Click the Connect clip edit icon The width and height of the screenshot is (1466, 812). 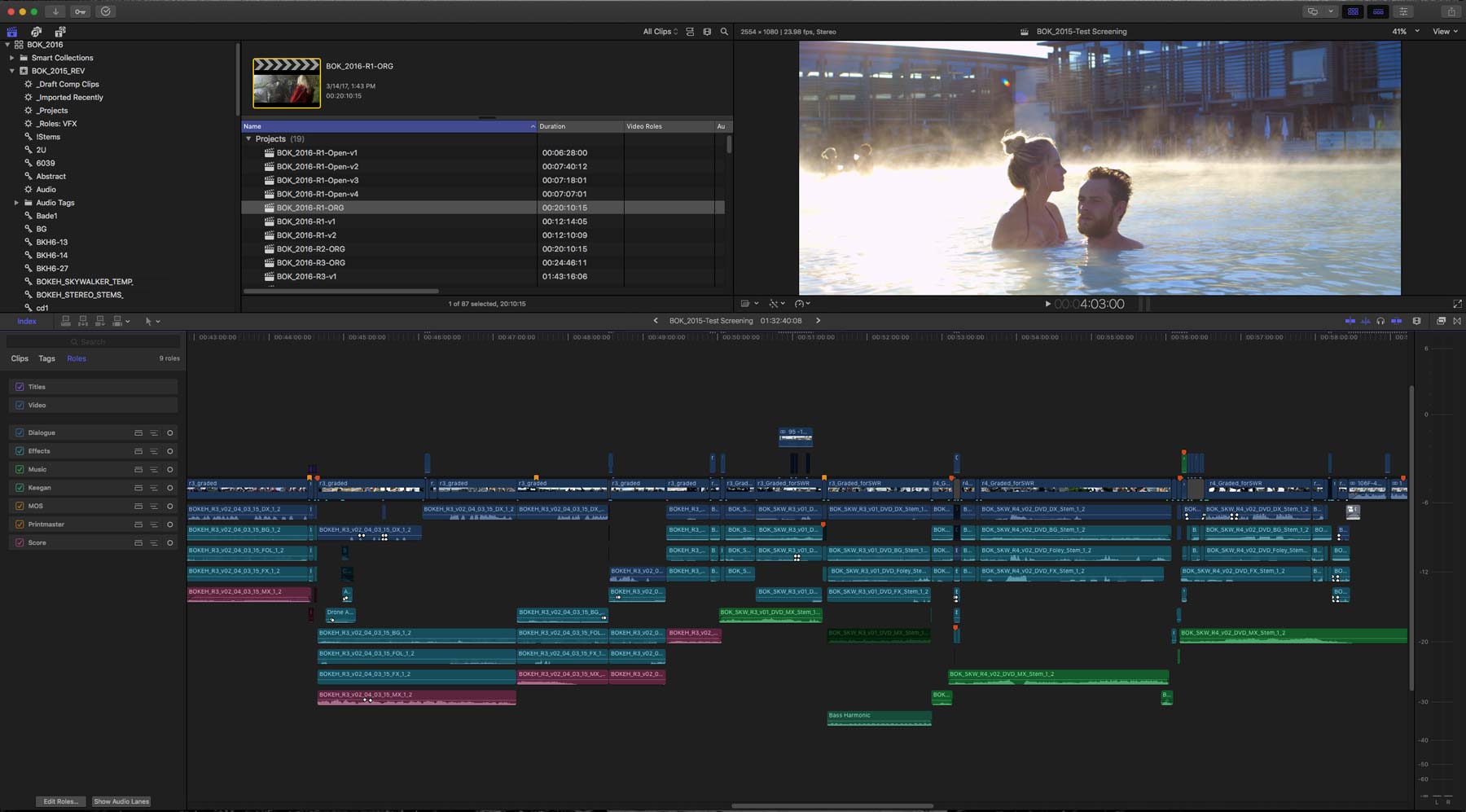coord(66,321)
